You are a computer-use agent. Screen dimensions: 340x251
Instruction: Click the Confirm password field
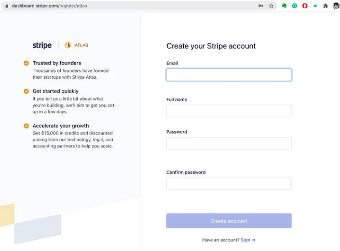click(x=228, y=184)
